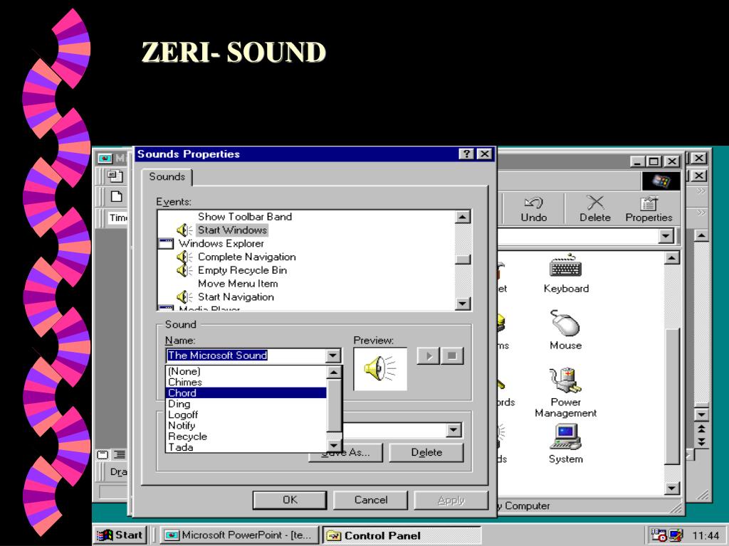The height and width of the screenshot is (546, 729).
Task: Click Properties in Control Panel toolbar
Action: point(649,210)
